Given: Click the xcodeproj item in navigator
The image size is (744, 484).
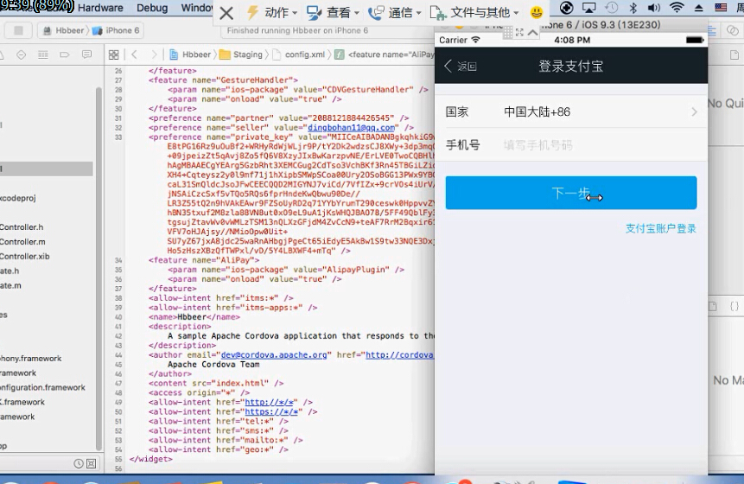Looking at the screenshot, I should click(17, 198).
